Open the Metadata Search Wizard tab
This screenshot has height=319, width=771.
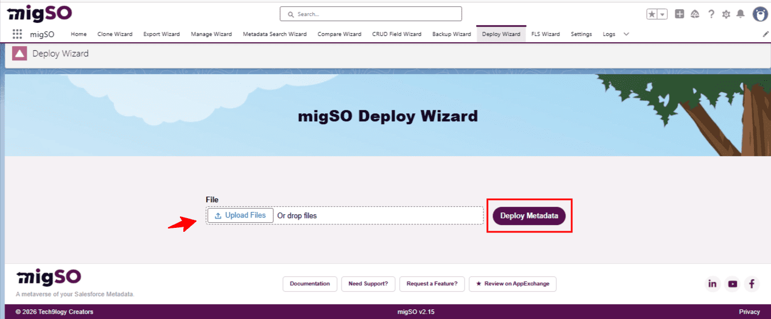tap(274, 34)
